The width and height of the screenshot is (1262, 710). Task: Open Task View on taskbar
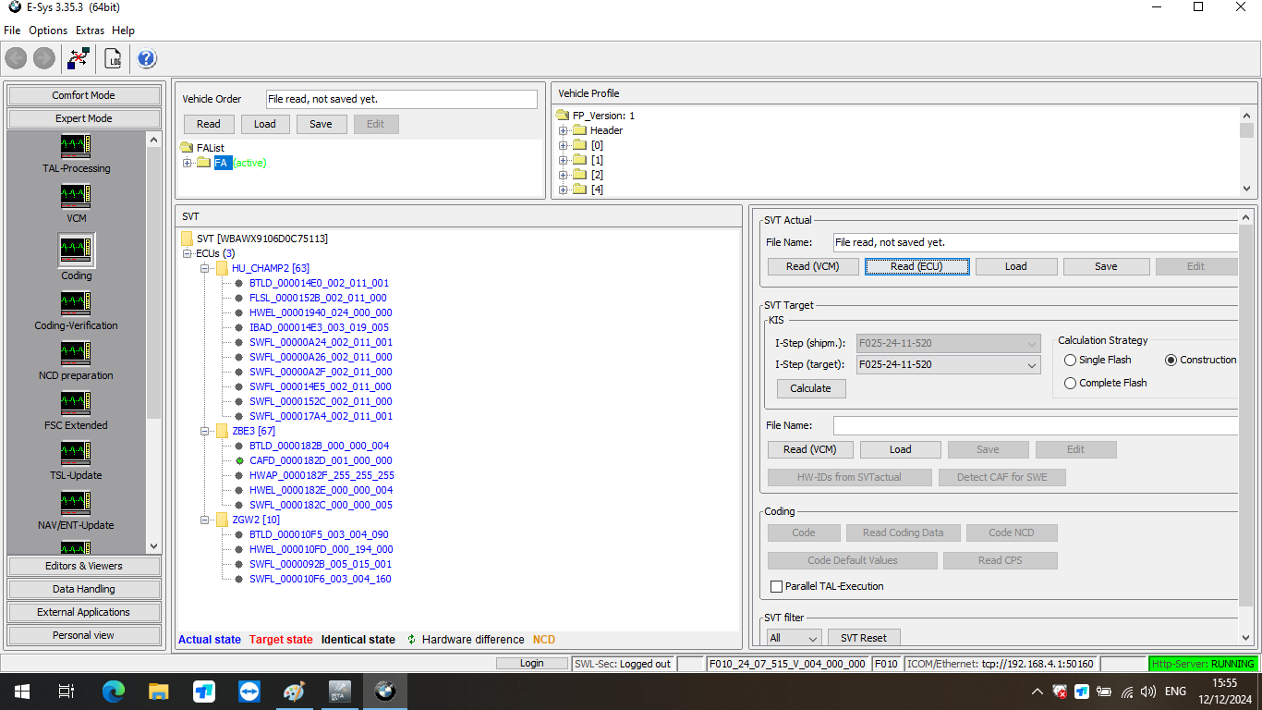66,691
